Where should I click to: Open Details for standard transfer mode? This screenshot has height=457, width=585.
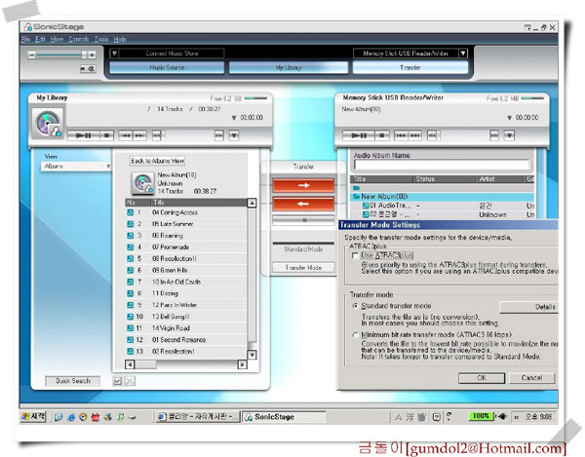pos(529,307)
